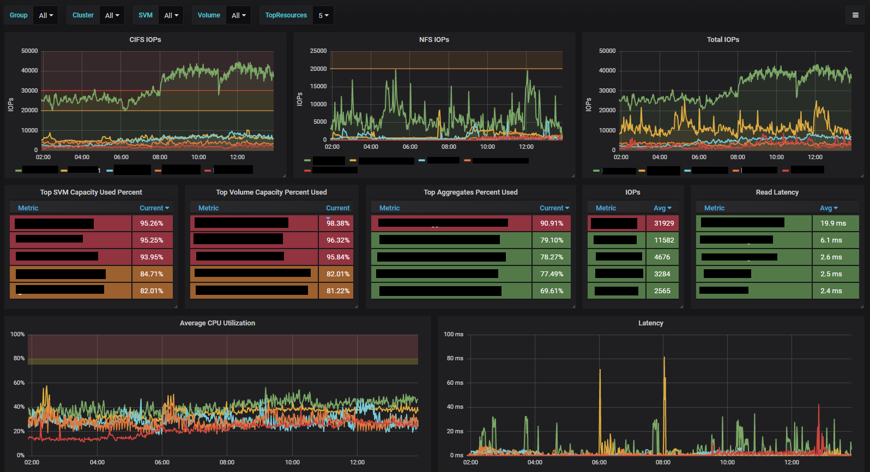The height and width of the screenshot is (472, 870).
Task: Open the Read Latency panel title menu
Action: (x=777, y=192)
